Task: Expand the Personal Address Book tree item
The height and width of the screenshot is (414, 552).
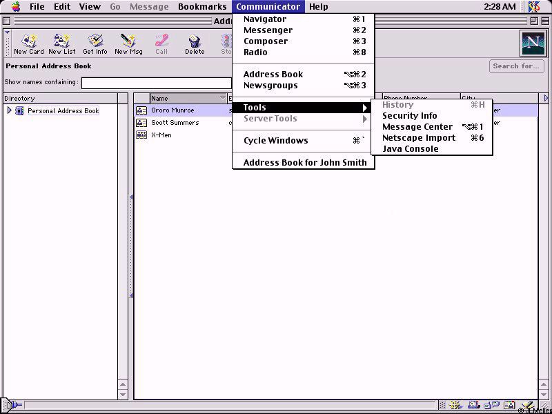Action: (x=9, y=110)
